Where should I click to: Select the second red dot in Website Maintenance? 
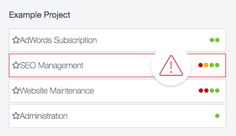[206, 91]
